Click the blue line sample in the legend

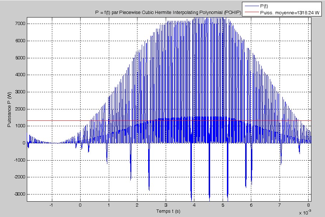tap(252, 6)
